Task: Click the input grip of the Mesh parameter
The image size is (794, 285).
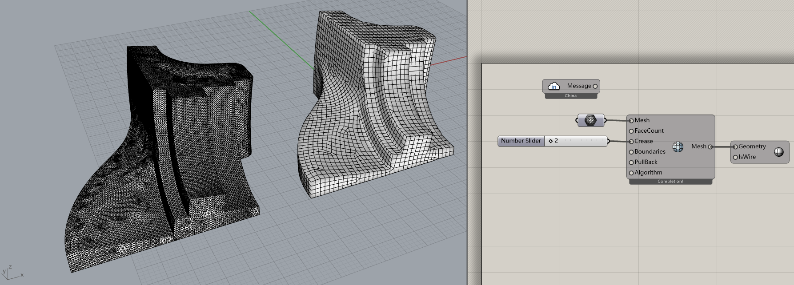Action: pyautogui.click(x=577, y=120)
